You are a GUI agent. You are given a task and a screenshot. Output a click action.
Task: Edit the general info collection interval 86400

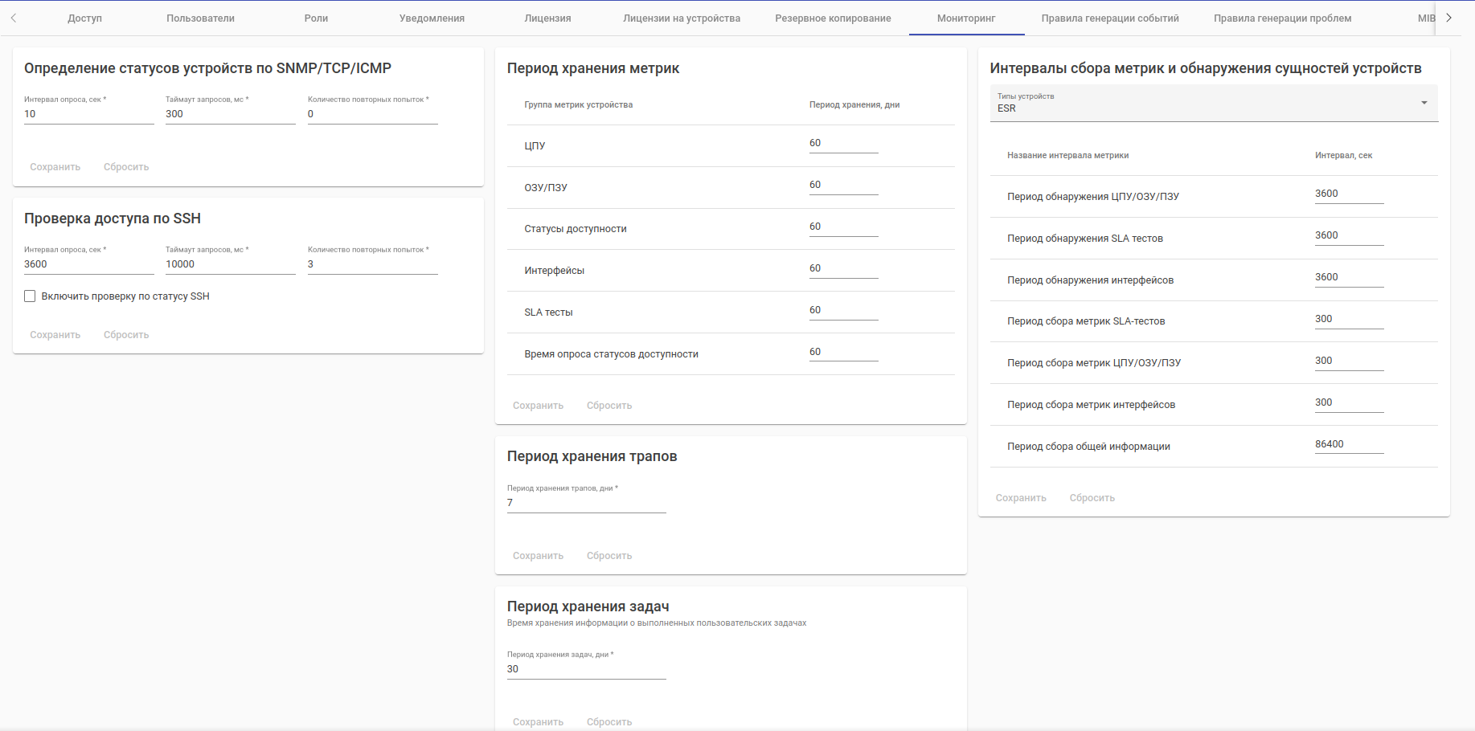tap(1348, 444)
